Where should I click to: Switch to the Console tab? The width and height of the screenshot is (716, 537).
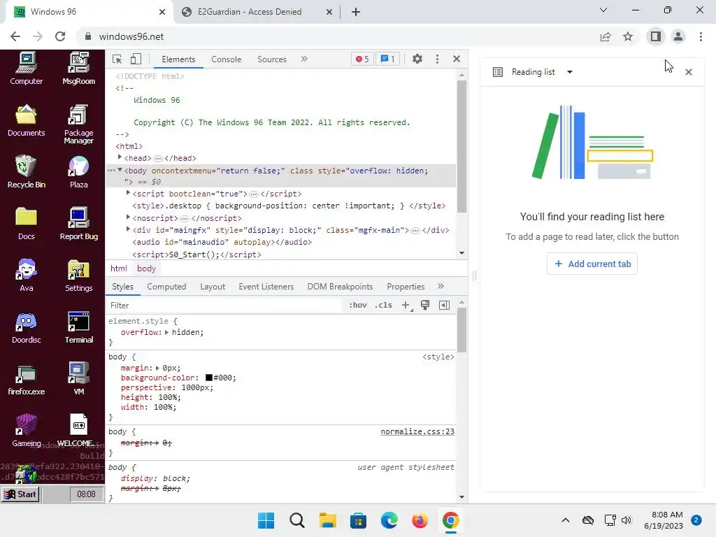tap(226, 59)
